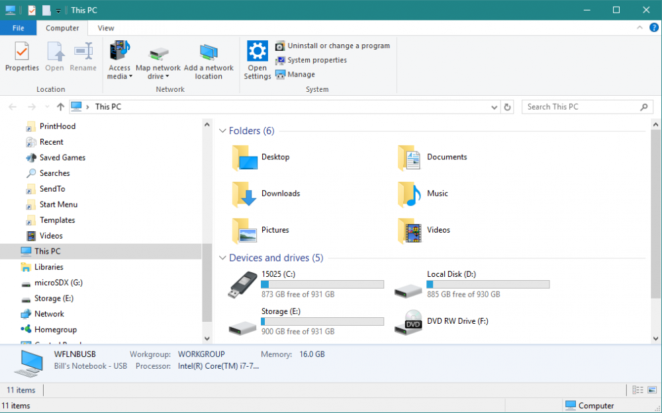Click the Search This PC field

click(581, 107)
